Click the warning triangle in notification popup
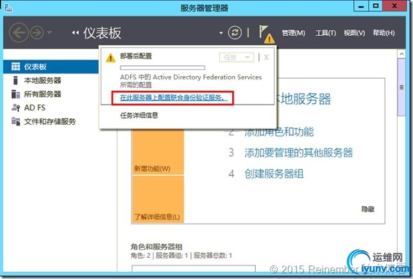Screen dimensions: 413x279 pyautogui.click(x=110, y=58)
